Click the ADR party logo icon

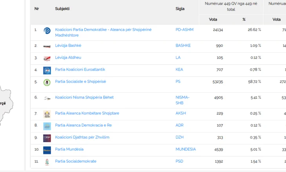tap(47, 126)
